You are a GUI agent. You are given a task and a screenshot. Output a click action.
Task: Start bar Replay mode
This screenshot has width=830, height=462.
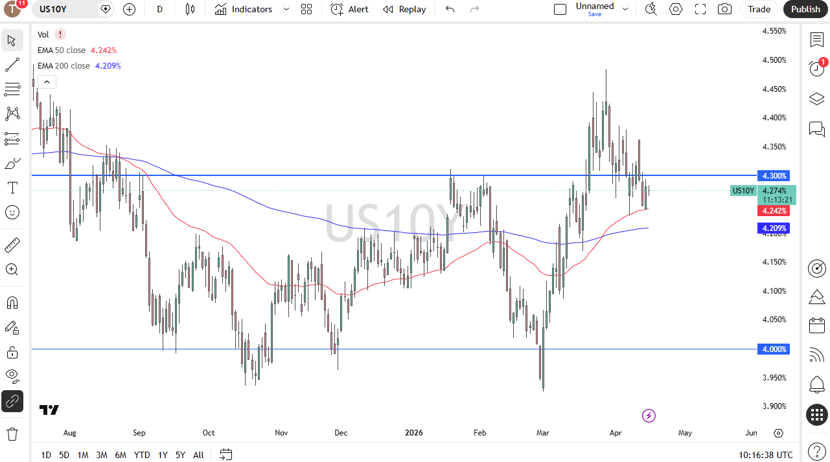(404, 9)
